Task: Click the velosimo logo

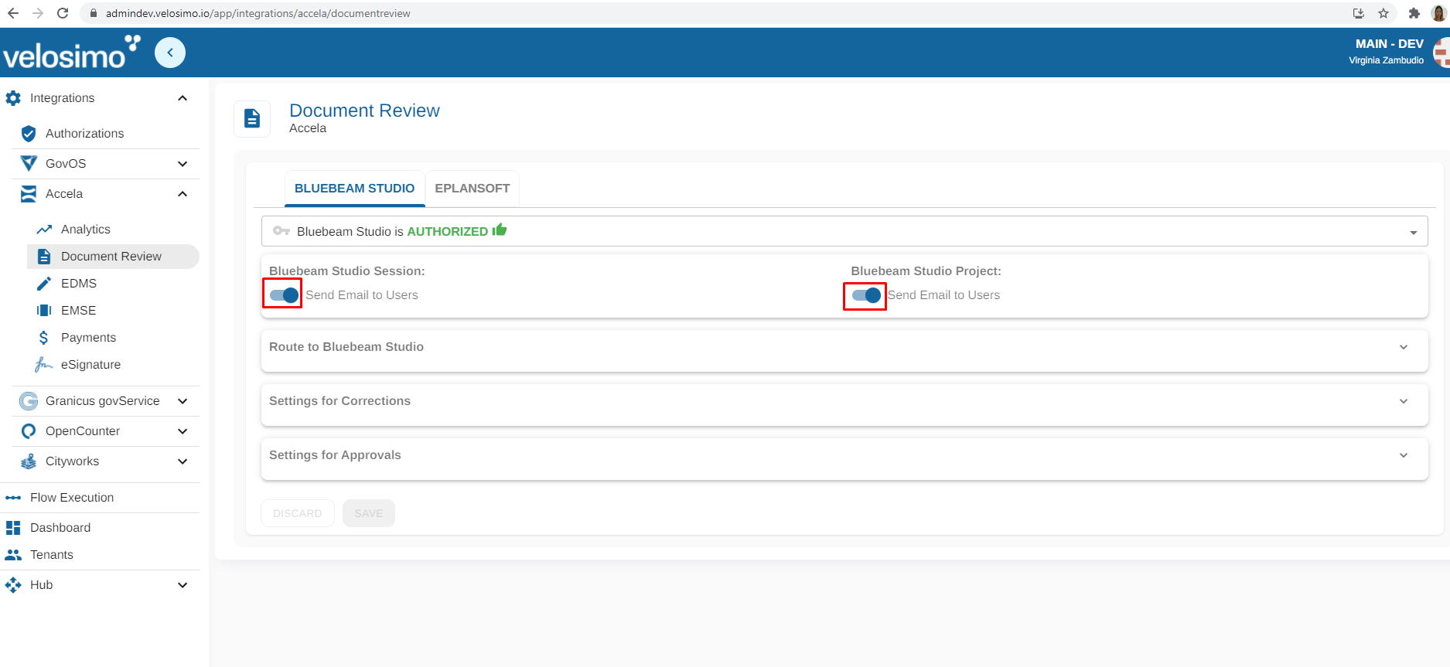Action: coord(71,53)
